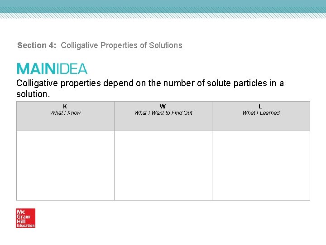This screenshot has width=326, height=245.
Task: Click the solid teal bar at top
Action: coord(163,6)
